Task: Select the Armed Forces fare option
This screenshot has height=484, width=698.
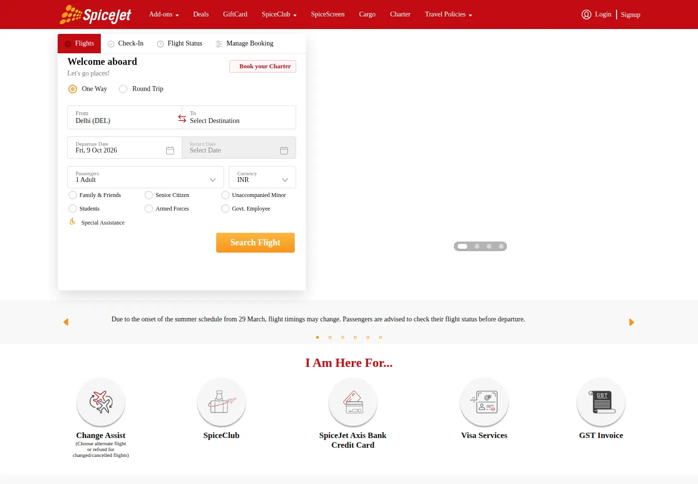Action: coord(149,209)
